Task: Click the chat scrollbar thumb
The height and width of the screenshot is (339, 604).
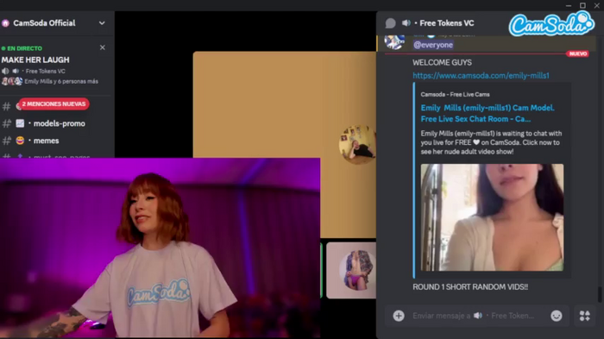Action: (x=600, y=295)
